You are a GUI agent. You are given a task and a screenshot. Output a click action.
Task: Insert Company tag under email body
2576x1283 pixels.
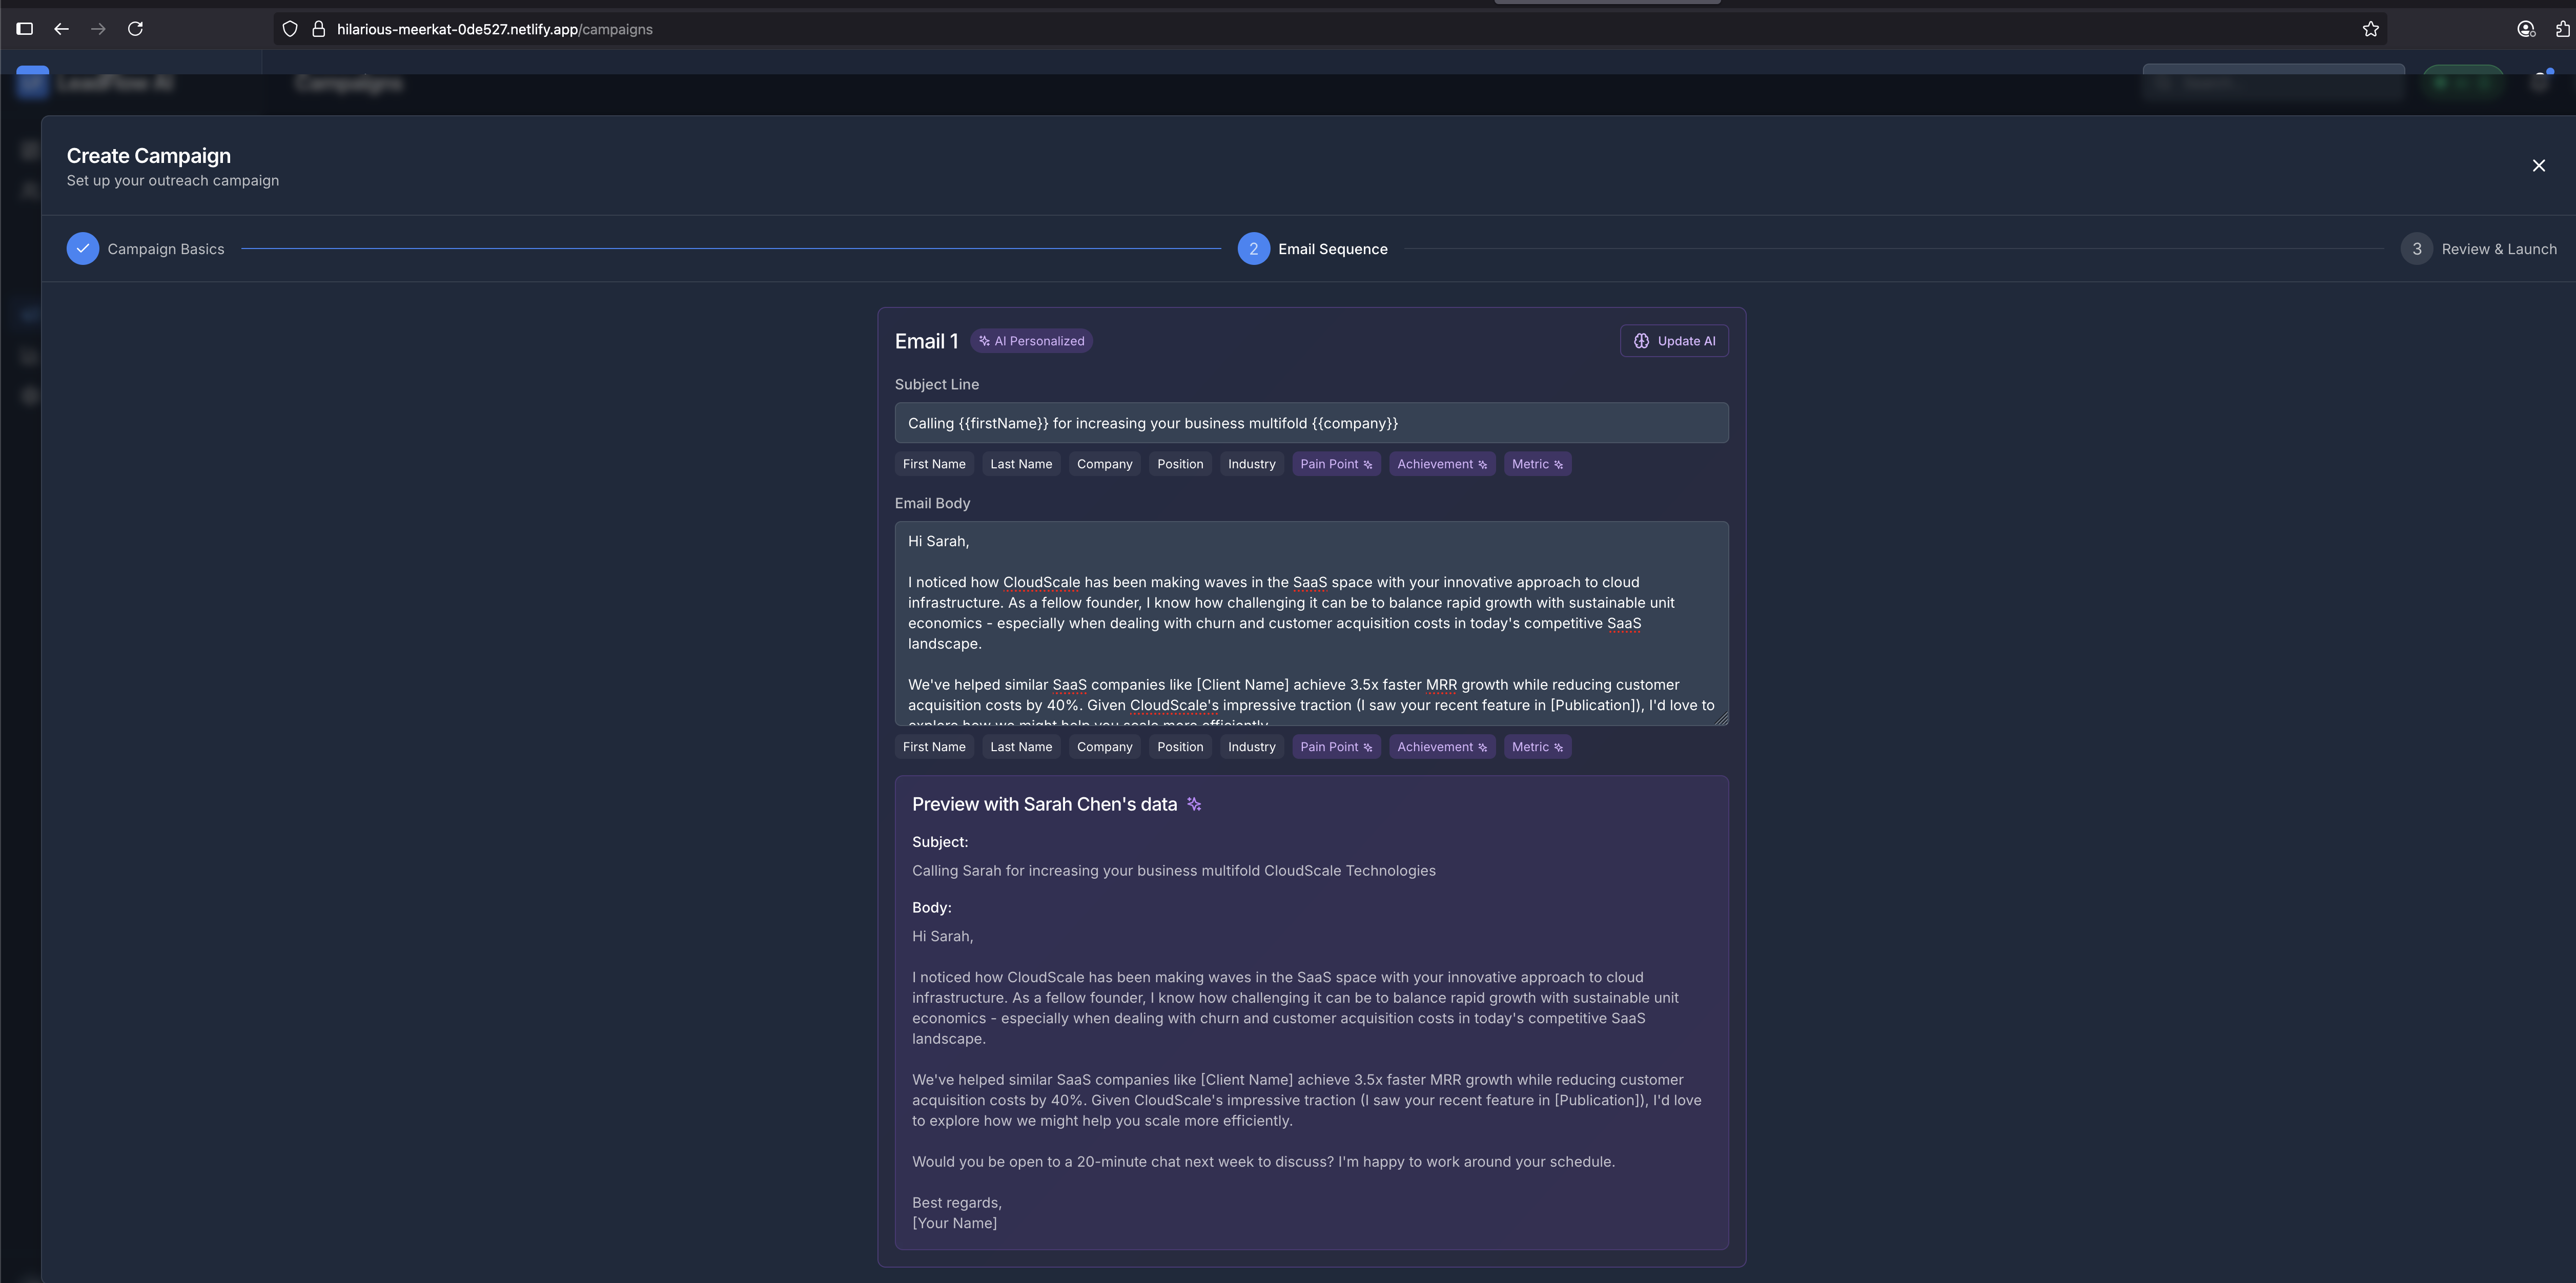click(1104, 747)
